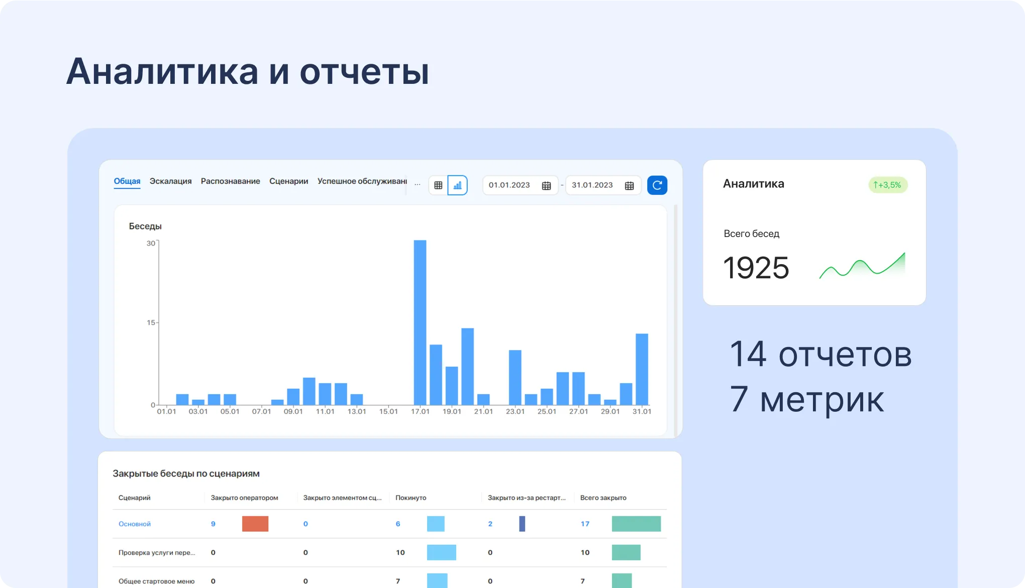Screen dimensions: 1025x588
Task: Click the underline indicator under Общая tab
Action: tap(127, 189)
